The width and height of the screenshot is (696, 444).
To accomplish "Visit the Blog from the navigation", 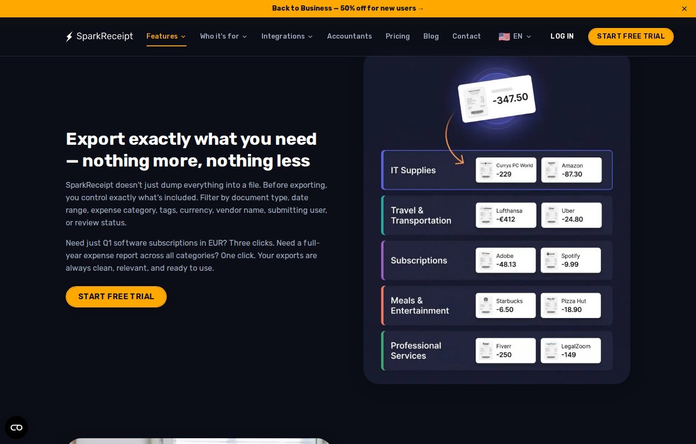I will tap(431, 37).
